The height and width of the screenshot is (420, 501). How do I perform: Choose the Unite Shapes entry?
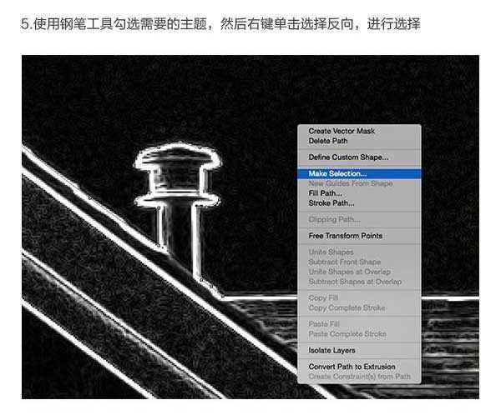[x=331, y=252]
